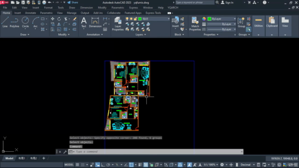Open Layer Properties manager
Screen dimensions: 299x168
coord(118,24)
